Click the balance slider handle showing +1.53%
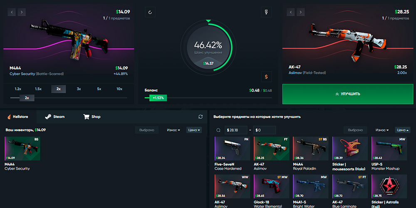The height and width of the screenshot is (208, 416). 158,98
